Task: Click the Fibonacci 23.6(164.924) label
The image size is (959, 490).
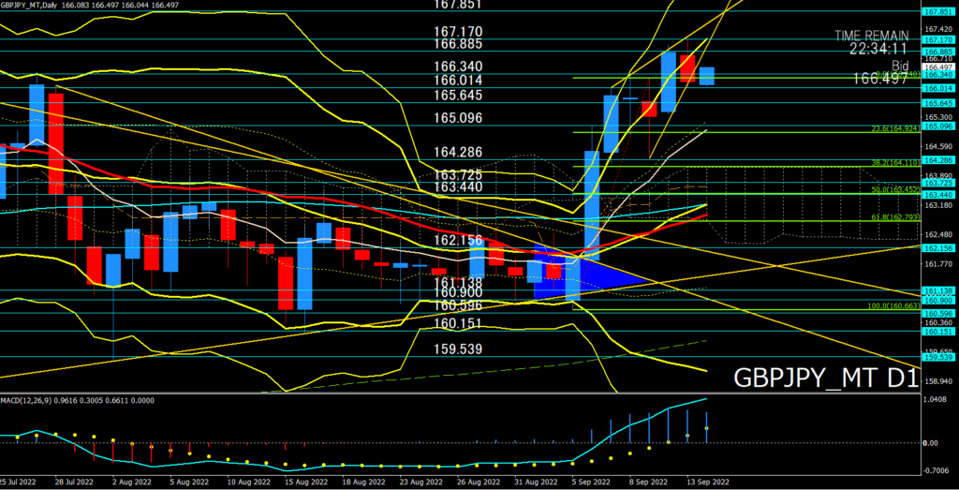Action: tap(896, 128)
